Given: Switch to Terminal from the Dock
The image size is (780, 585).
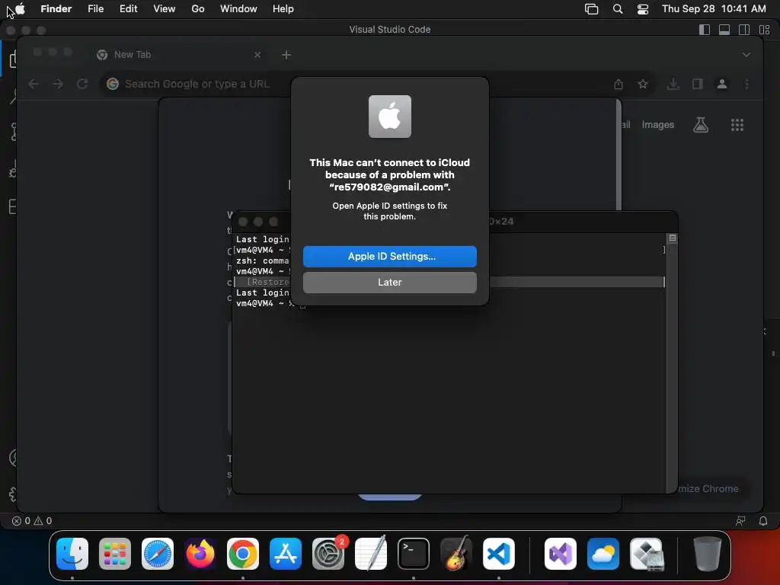Looking at the screenshot, I should click(x=414, y=554).
